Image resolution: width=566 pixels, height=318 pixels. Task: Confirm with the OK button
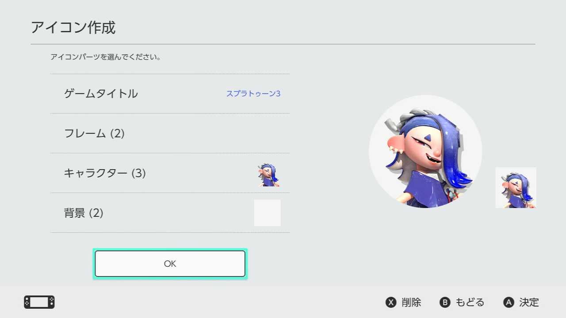coord(170,264)
